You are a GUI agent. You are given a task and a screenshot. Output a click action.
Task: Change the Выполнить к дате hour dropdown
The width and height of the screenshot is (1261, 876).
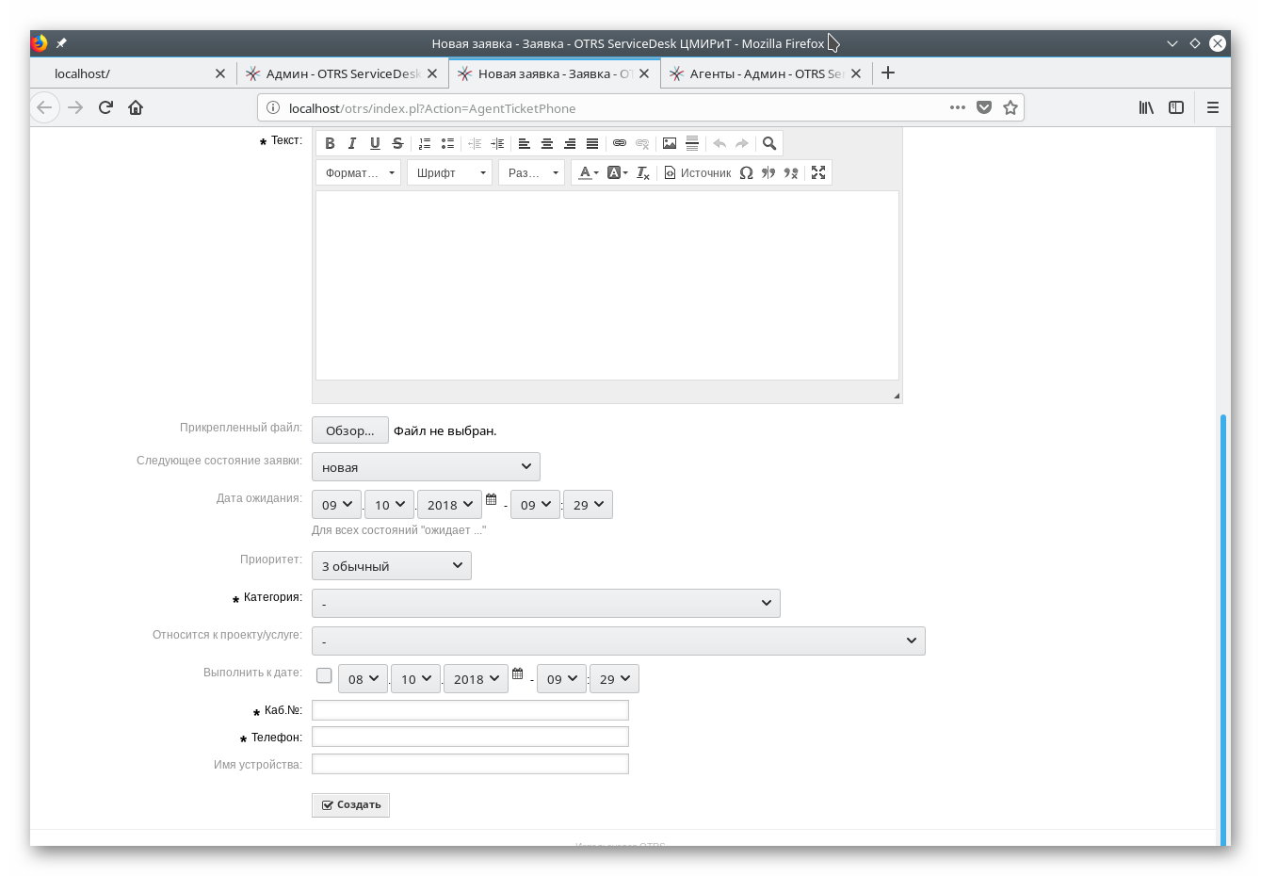pyautogui.click(x=561, y=679)
